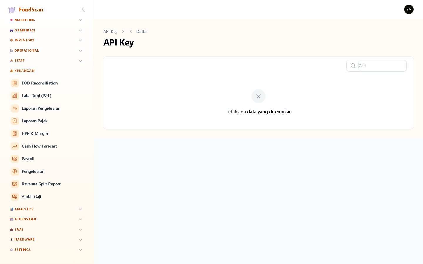The width and height of the screenshot is (423, 264).
Task: Click the HARDWARE section header
Action: [25, 239]
